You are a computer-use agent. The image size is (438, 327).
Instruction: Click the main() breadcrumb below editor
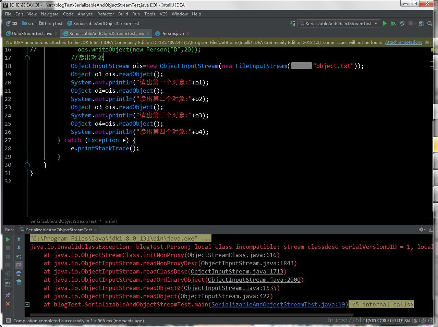point(111,221)
